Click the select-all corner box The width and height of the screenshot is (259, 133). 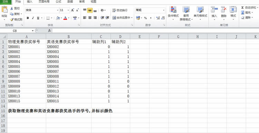pos(3,37)
